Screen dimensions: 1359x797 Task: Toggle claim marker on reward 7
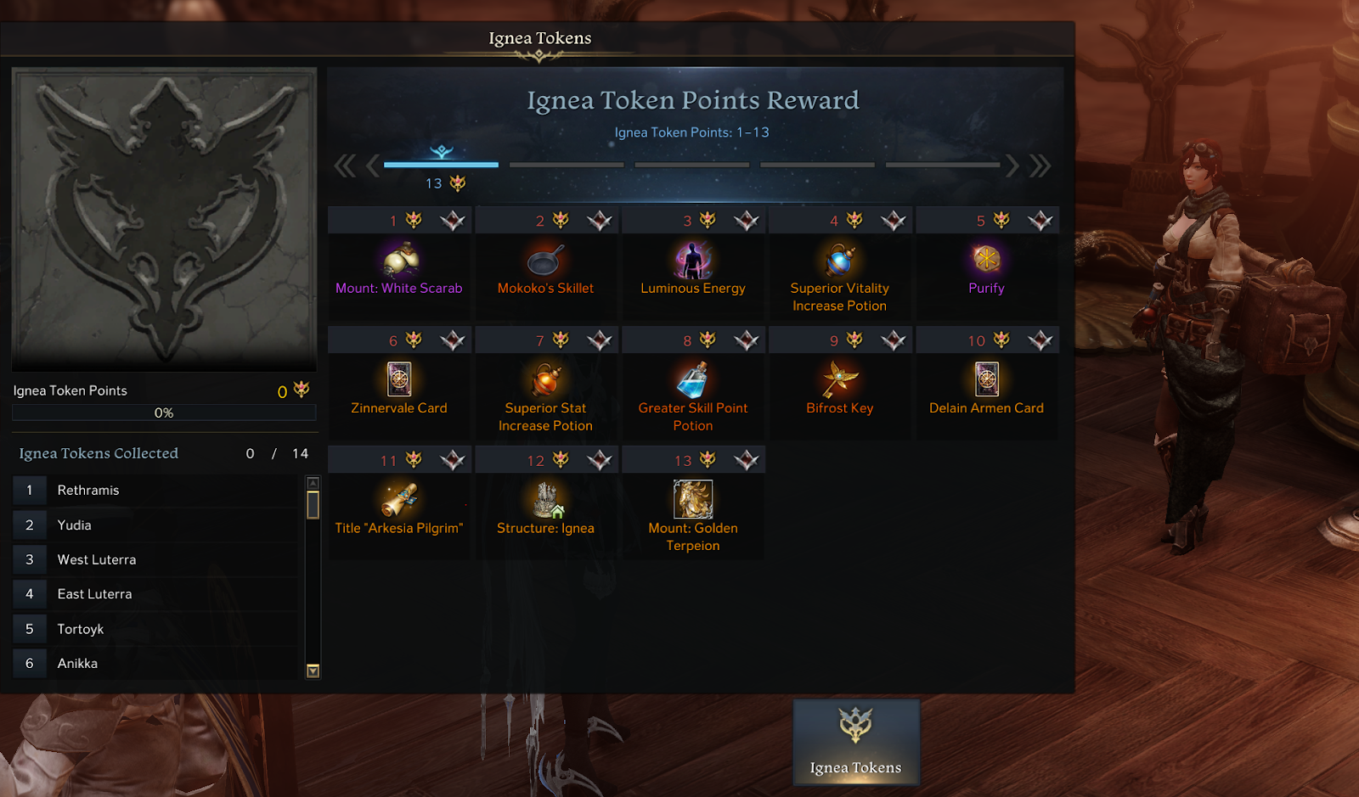pyautogui.click(x=600, y=340)
